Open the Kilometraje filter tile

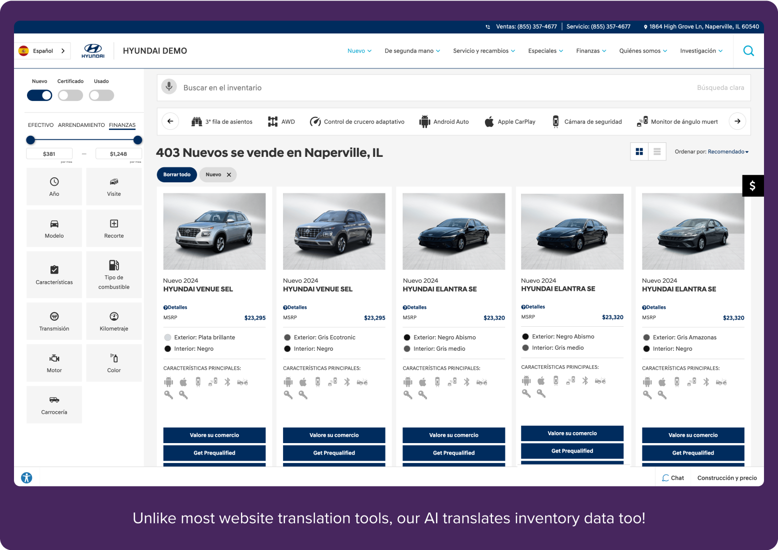114,321
